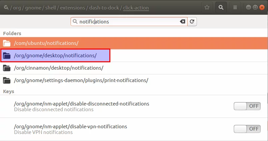Bookmark this path with the star icon

click(x=207, y=7)
